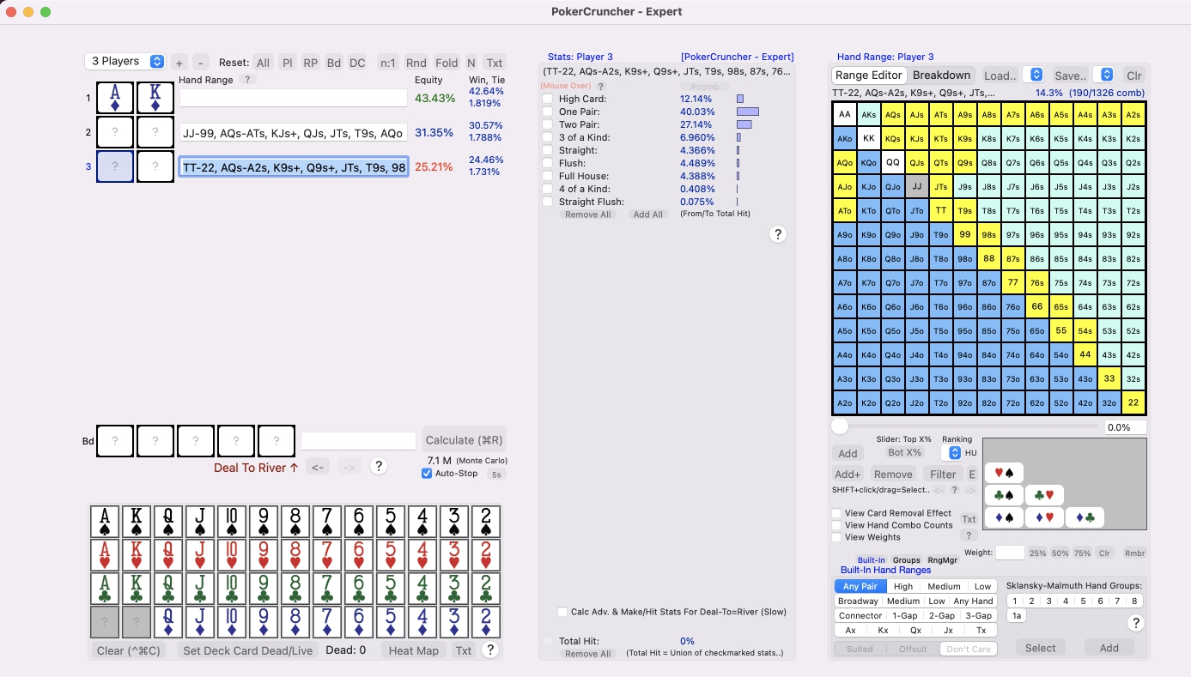Screen dimensions: 1191x677
Task: Click the Calculate button
Action: 465,440
